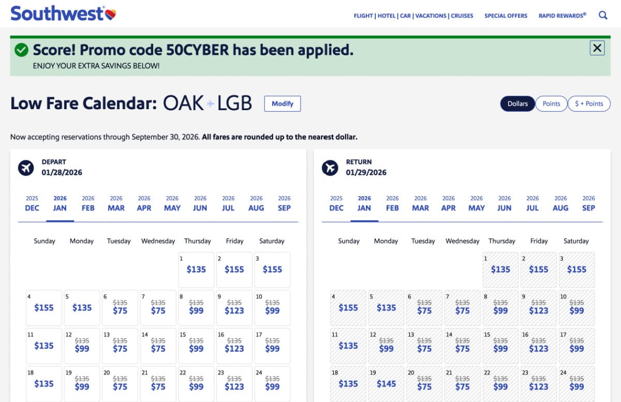Select the Dollars fare display toggle
This screenshot has width=621, height=402.
(517, 103)
